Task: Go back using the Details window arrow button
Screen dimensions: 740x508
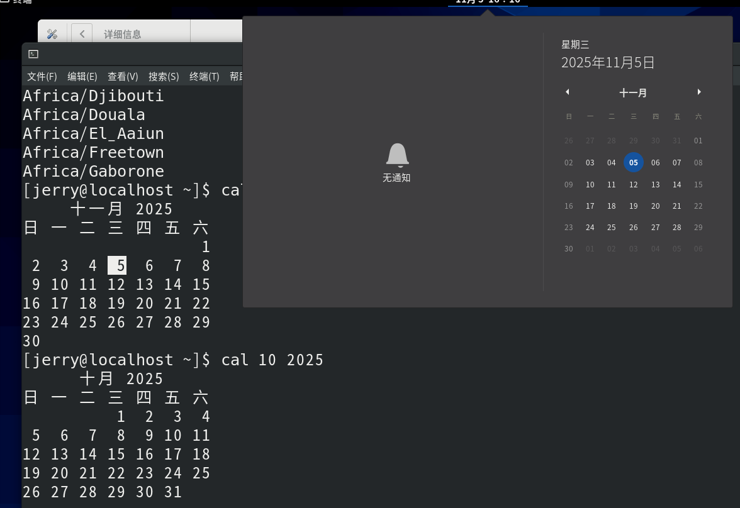Action: (82, 33)
